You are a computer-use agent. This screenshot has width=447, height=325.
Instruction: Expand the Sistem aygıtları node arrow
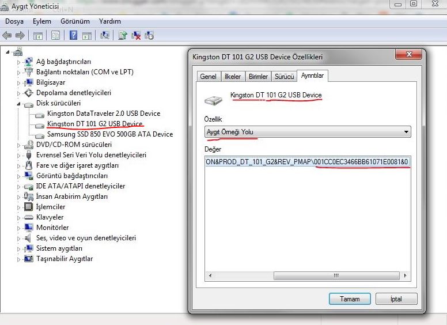18,249
